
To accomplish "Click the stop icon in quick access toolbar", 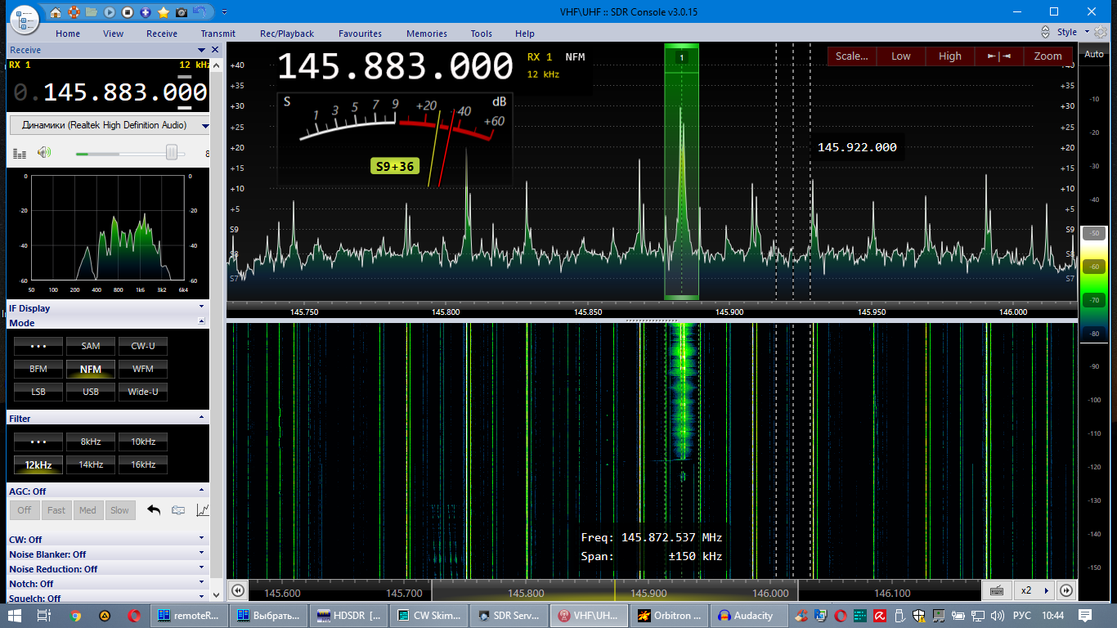I will point(127,13).
